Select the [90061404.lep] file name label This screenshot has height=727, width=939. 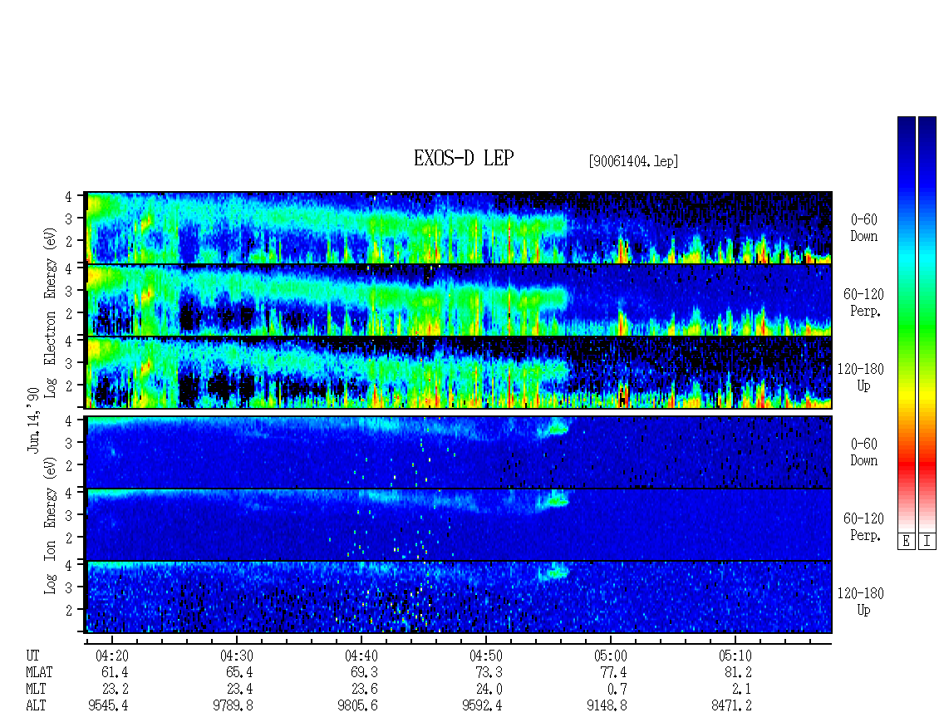point(633,161)
